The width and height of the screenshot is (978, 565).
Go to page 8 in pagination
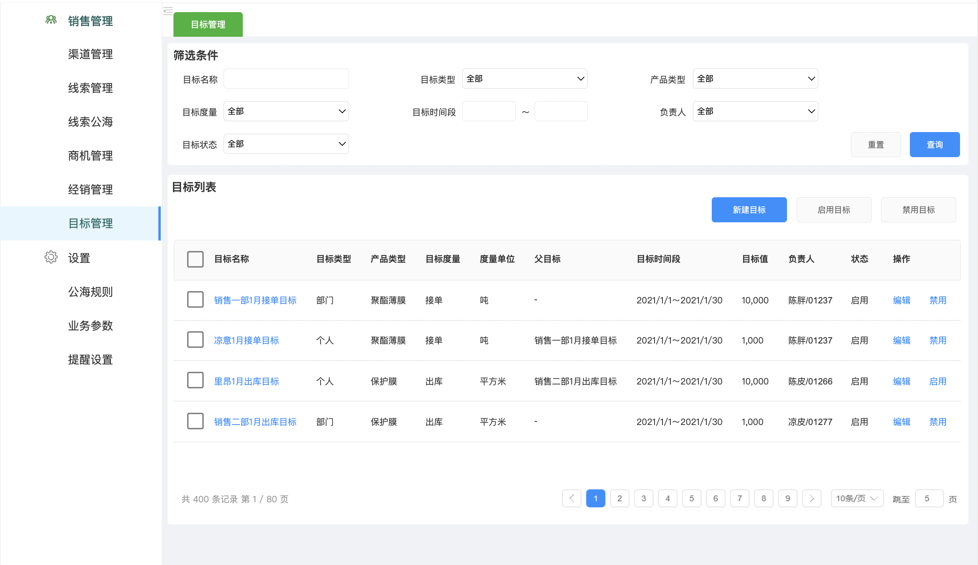[764, 498]
